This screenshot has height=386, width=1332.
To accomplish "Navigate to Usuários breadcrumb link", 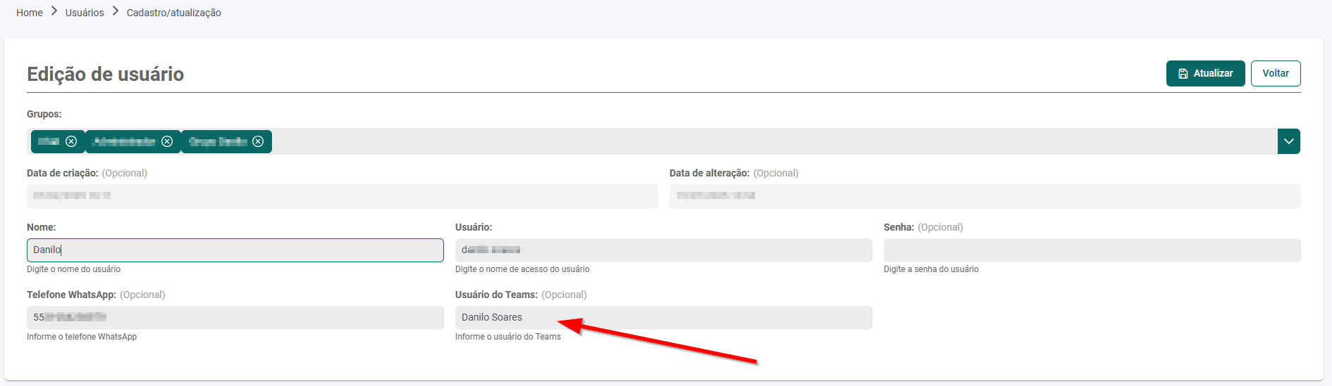I will (x=85, y=13).
